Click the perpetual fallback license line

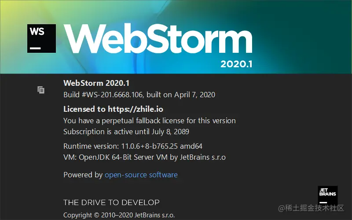tap(150, 121)
